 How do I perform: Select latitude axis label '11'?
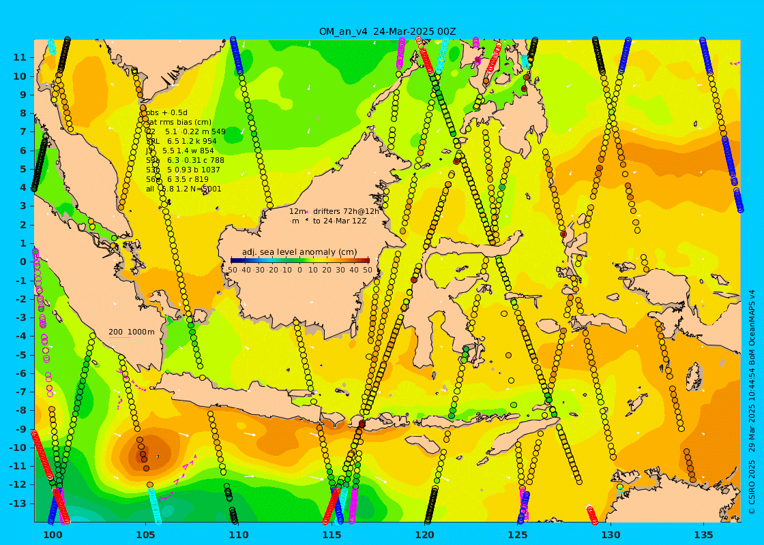coord(20,57)
